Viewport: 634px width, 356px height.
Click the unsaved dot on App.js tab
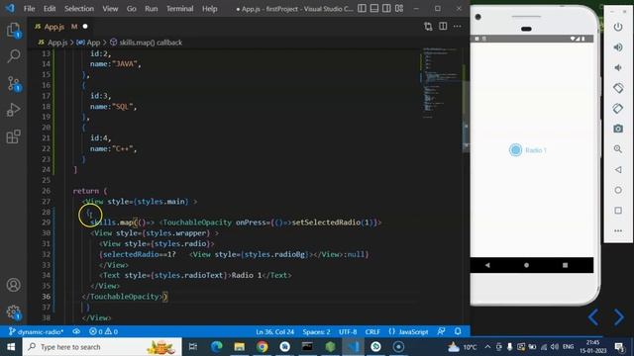point(85,27)
